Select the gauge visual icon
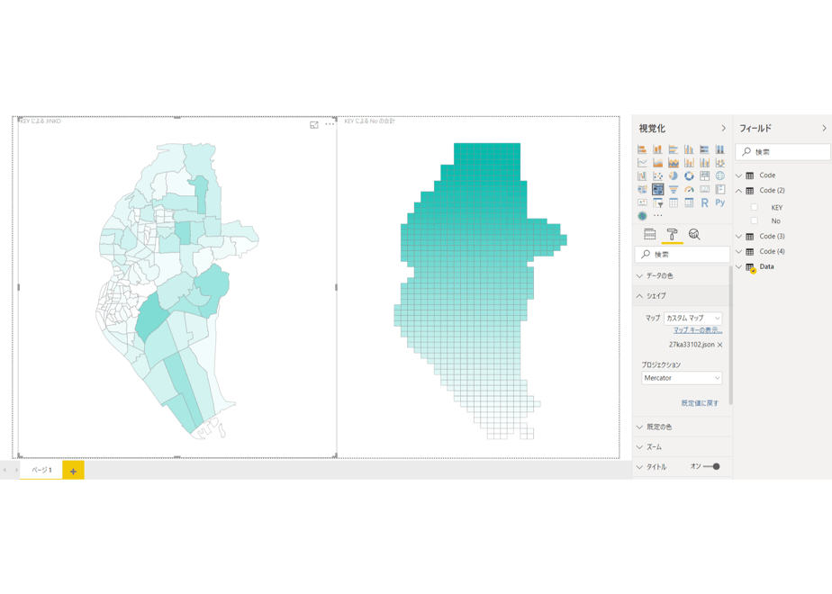The image size is (832, 594). coord(689,189)
